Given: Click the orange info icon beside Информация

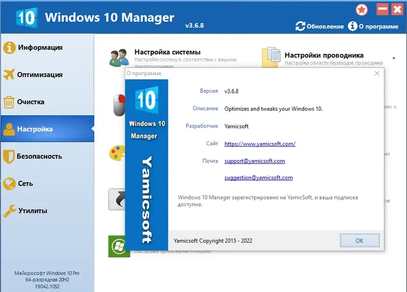Looking at the screenshot, I should tap(9, 48).
